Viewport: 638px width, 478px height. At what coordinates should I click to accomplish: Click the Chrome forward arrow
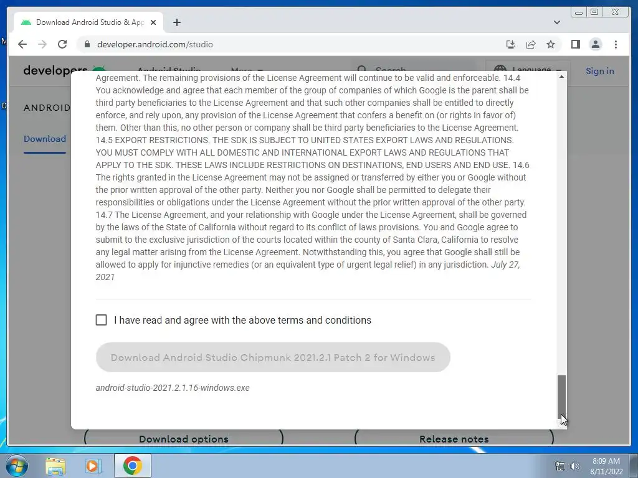pyautogui.click(x=42, y=44)
